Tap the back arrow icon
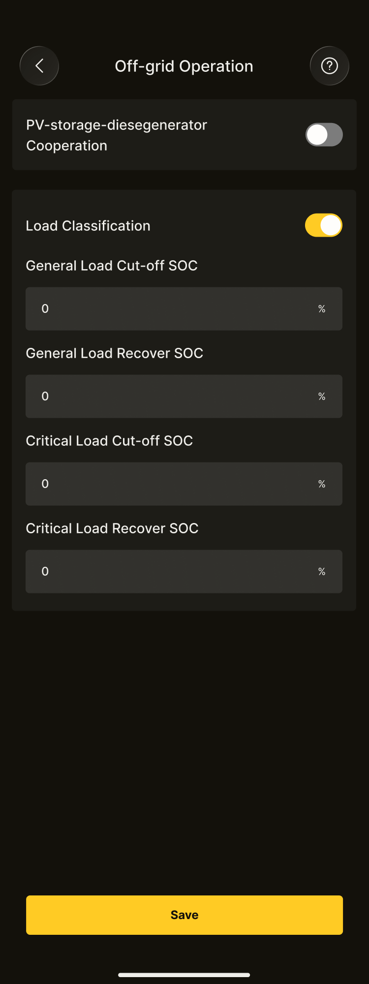Viewport: 369px width, 984px height. pos(39,66)
